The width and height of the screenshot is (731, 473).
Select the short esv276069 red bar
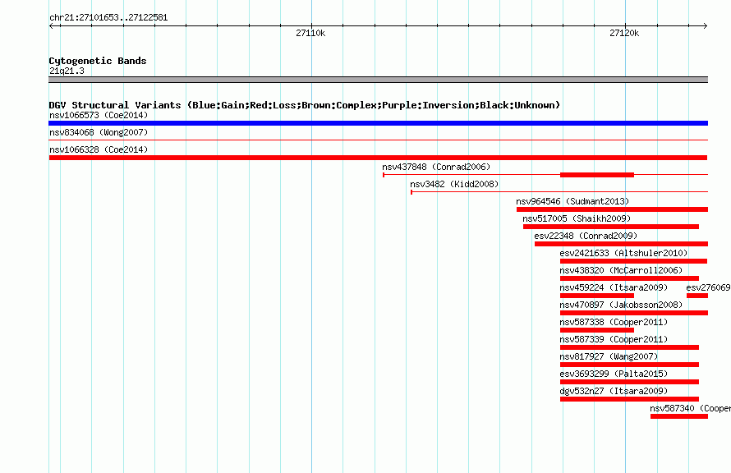697,296
